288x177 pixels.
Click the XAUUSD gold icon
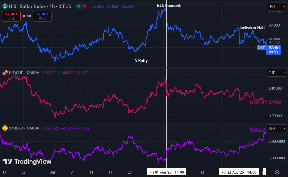tap(5, 128)
